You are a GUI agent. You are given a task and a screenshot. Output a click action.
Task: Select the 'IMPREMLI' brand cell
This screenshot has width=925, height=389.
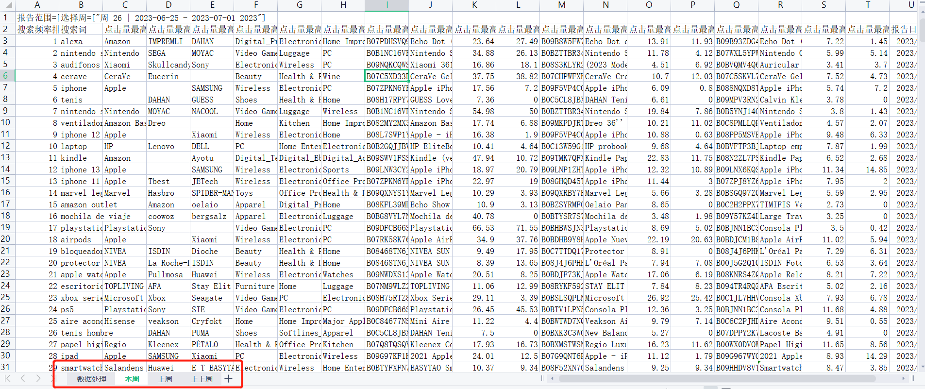(x=168, y=41)
